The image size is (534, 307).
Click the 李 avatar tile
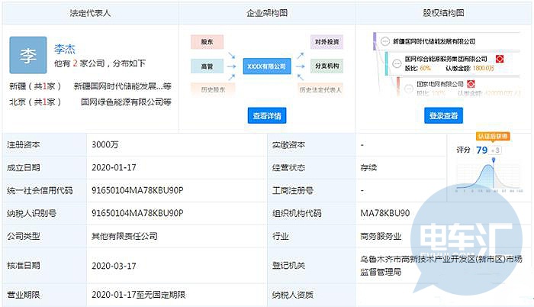(28, 55)
